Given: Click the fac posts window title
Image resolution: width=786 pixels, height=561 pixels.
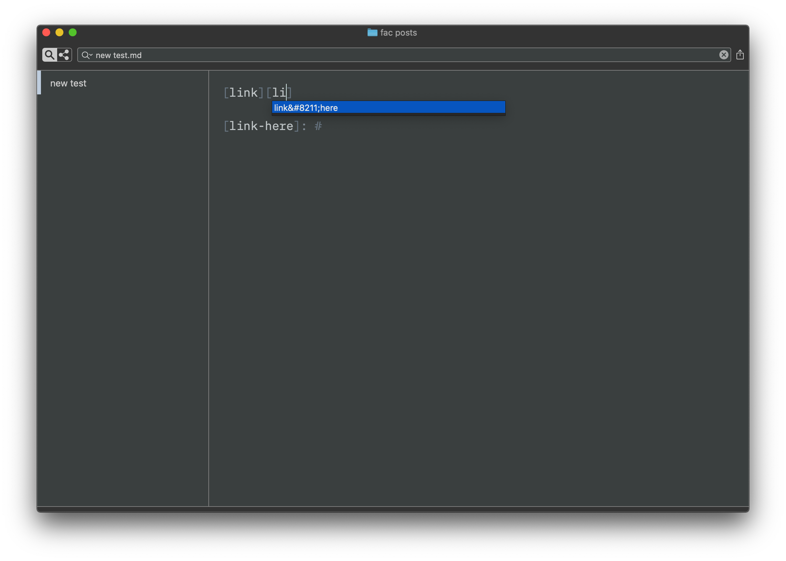Looking at the screenshot, I should (398, 32).
